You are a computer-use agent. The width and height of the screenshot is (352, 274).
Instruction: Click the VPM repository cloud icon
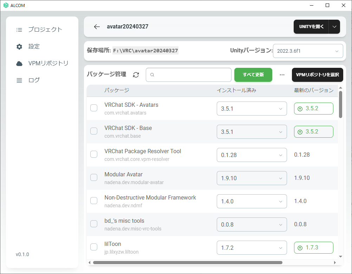point(19,64)
